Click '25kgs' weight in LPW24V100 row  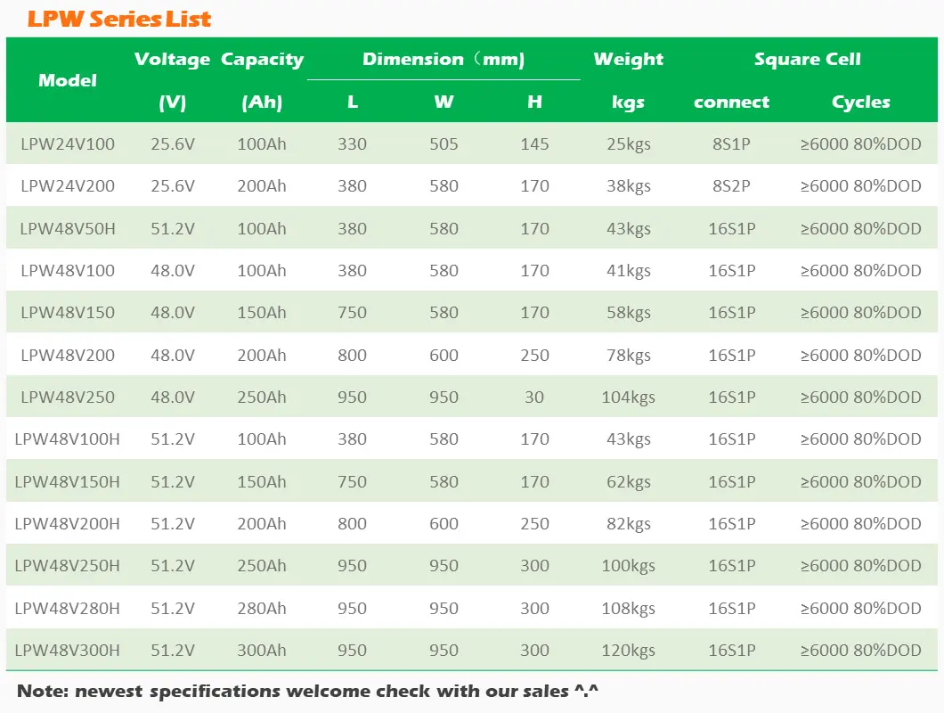pyautogui.click(x=628, y=144)
